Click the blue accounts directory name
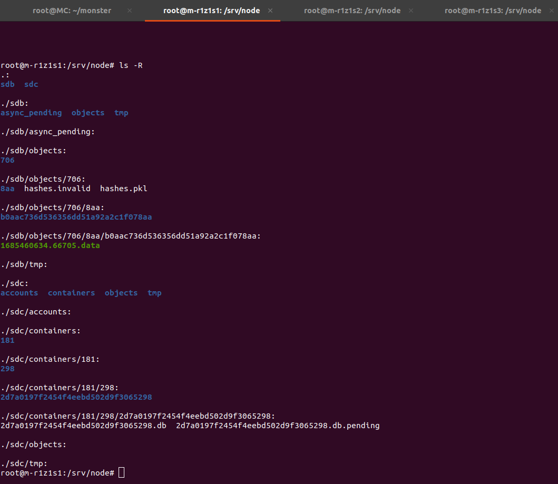The width and height of the screenshot is (558, 484). (19, 293)
